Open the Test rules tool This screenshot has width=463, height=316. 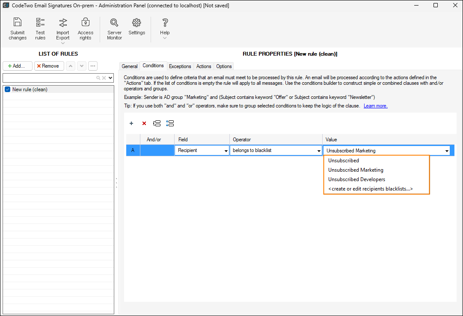pyautogui.click(x=40, y=23)
